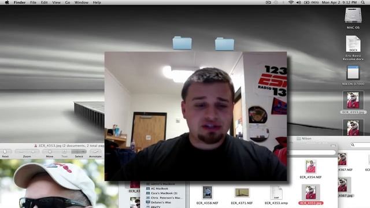Click the highlighted ECR_4353.jpg file in Finder
370x208 pixels.
[311, 195]
